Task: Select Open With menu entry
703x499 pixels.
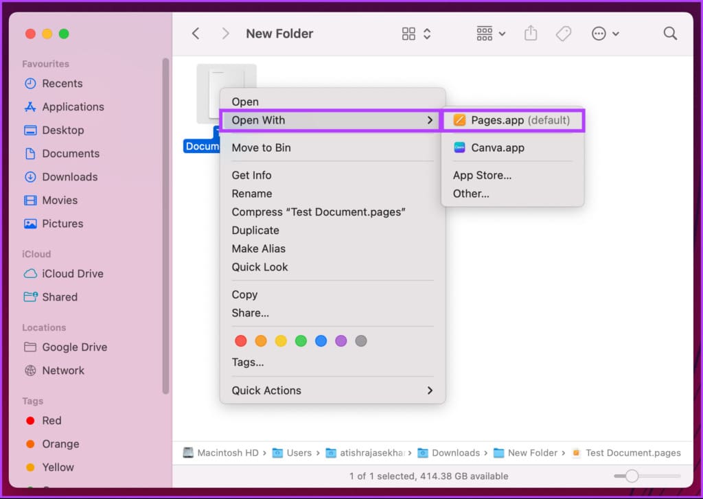Action: (x=332, y=120)
